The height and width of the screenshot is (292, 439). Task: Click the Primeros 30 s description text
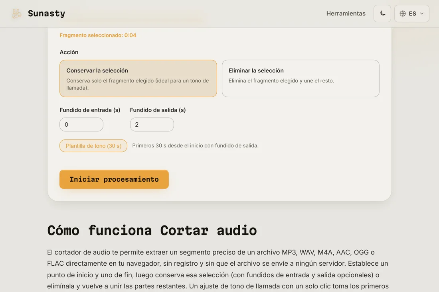[195, 145]
